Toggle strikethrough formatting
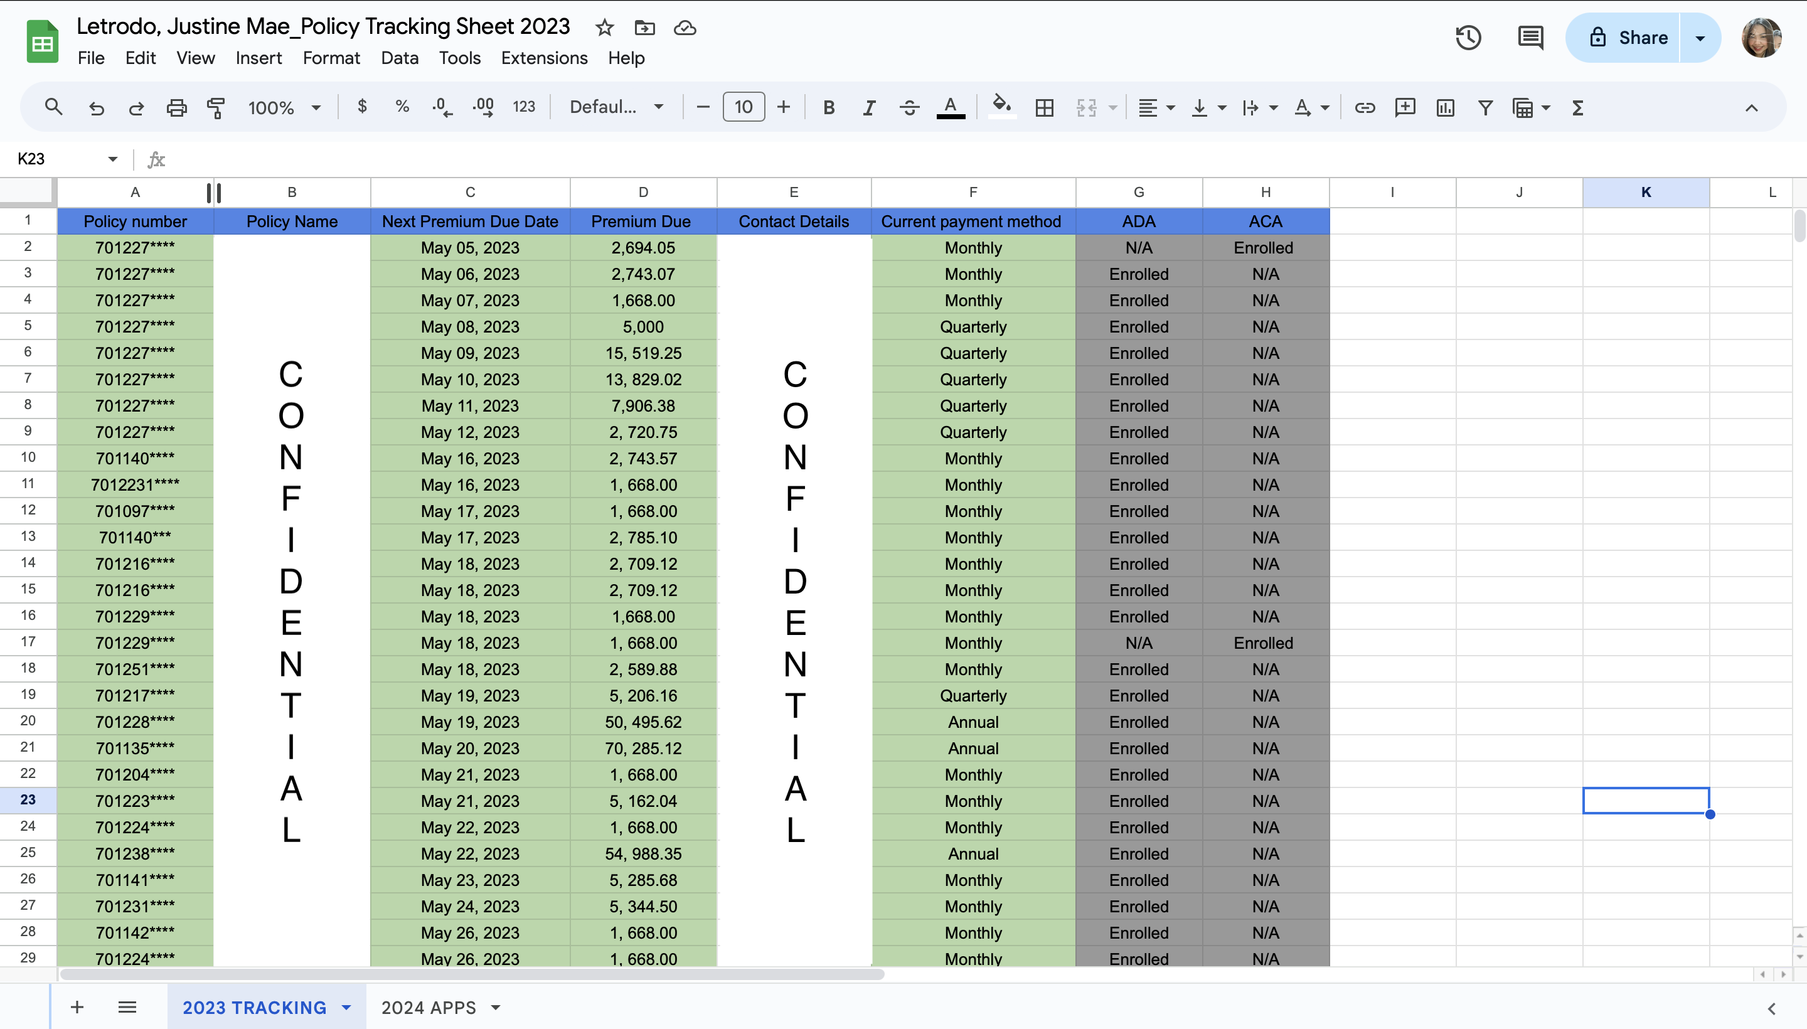1807x1029 pixels. 910,107
